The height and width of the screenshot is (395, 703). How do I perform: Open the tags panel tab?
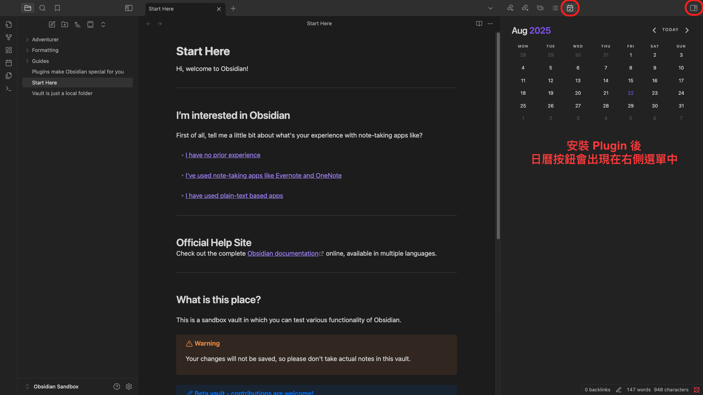click(540, 8)
